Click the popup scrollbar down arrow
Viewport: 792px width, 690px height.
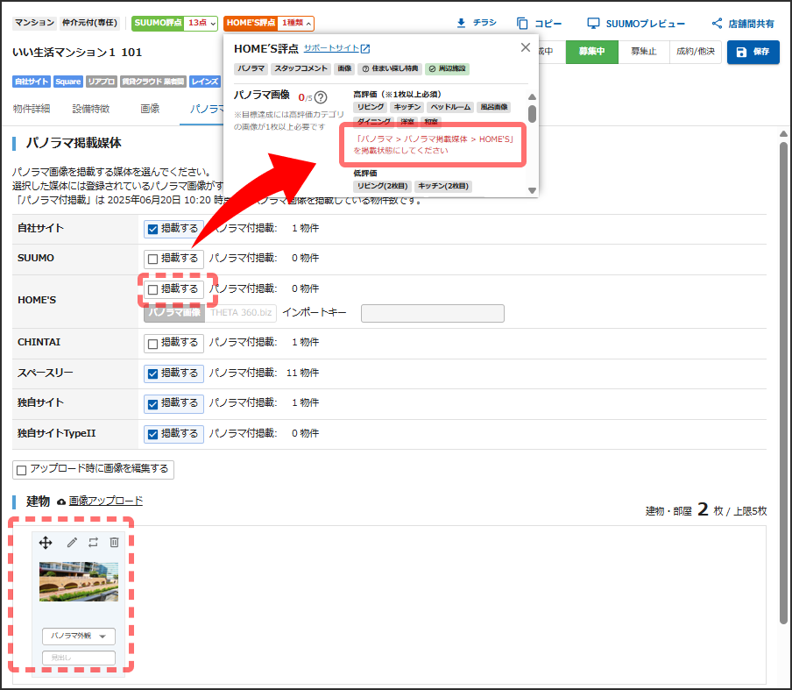point(532,190)
